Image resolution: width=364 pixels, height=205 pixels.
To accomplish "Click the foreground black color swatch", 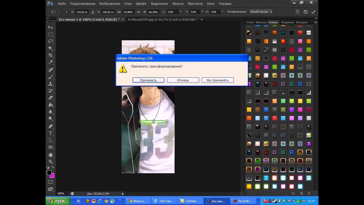I will click(49, 173).
